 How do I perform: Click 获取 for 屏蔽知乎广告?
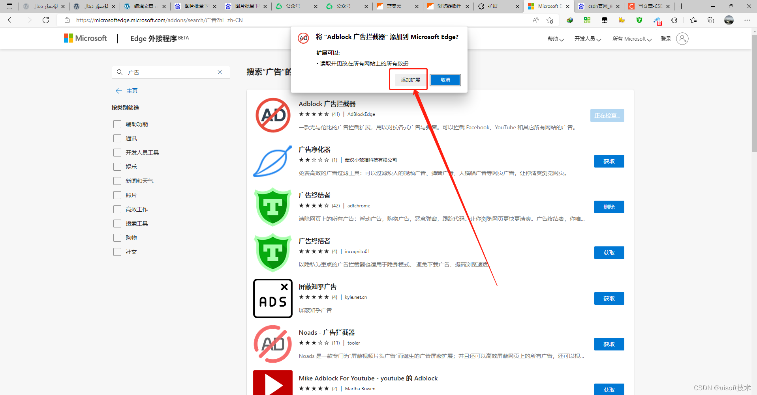[x=609, y=298]
